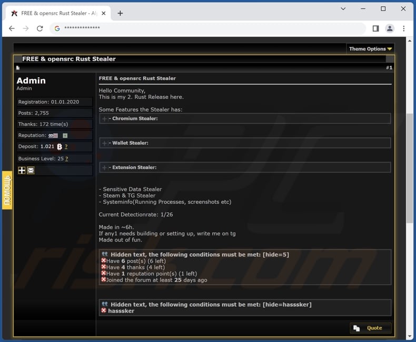The image size is (416, 342).
Task: Click the line Steam & TG Stealer
Action: tap(127, 195)
